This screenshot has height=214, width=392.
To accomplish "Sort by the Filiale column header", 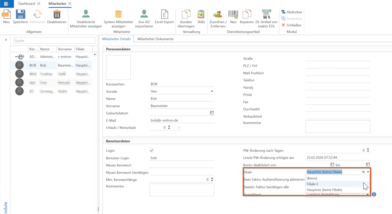I will pos(83,49).
